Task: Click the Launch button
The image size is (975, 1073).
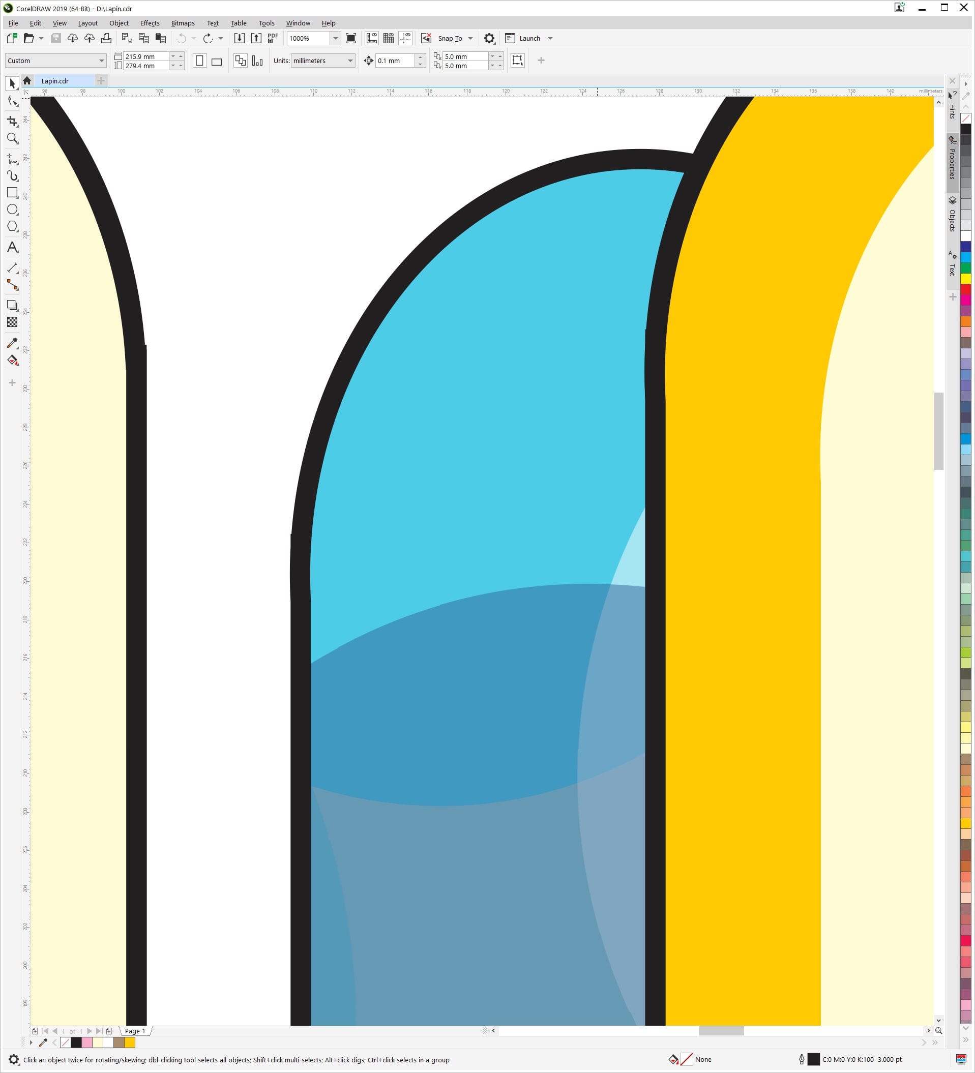Action: (529, 38)
